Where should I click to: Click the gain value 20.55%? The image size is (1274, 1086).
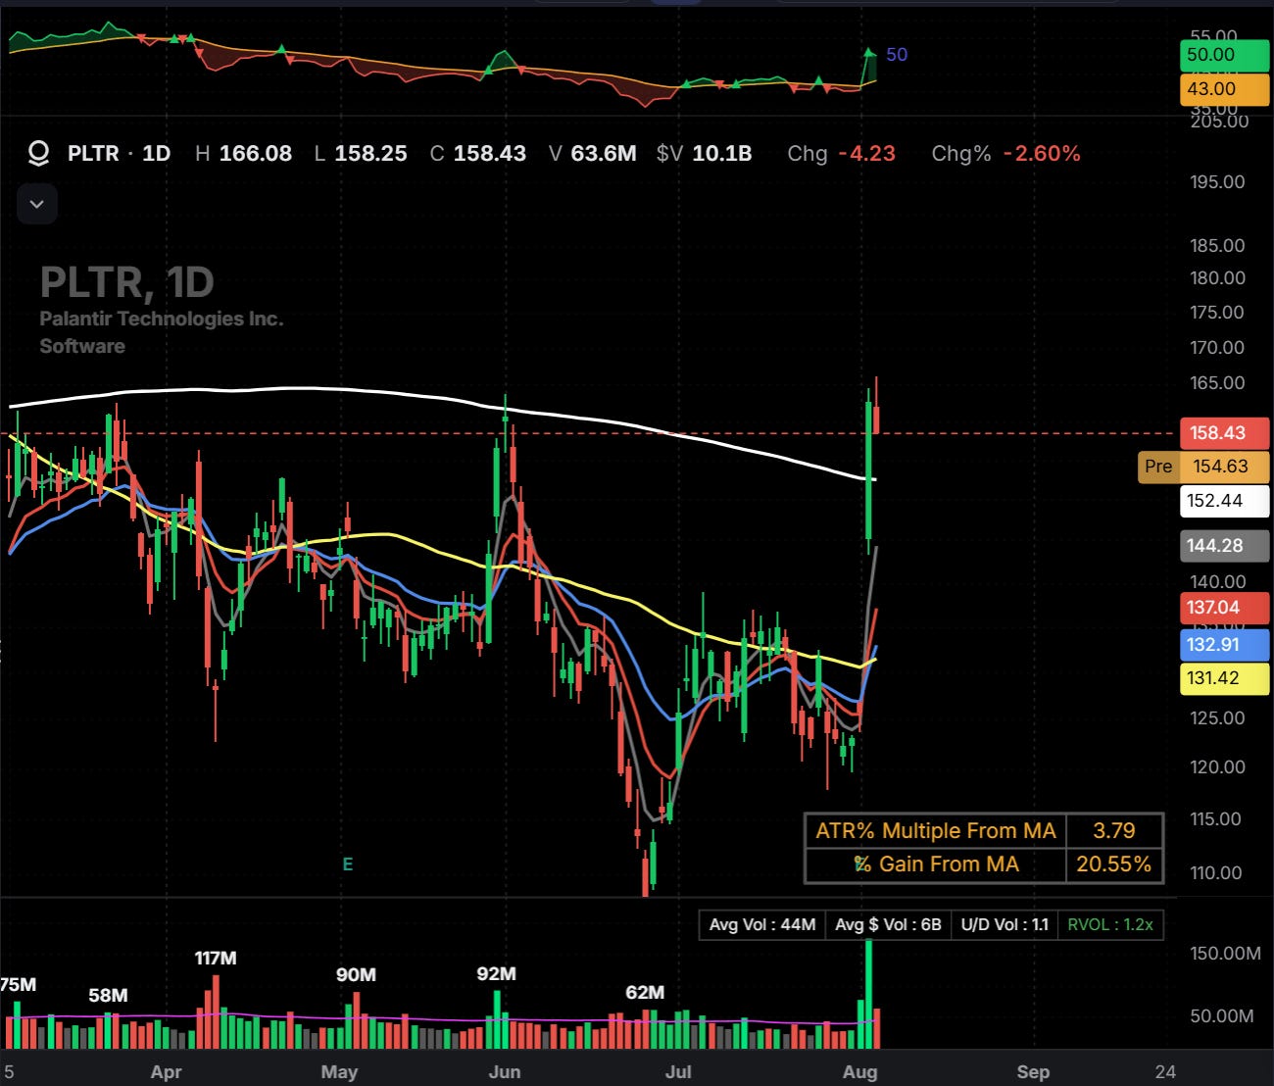[x=1114, y=864]
